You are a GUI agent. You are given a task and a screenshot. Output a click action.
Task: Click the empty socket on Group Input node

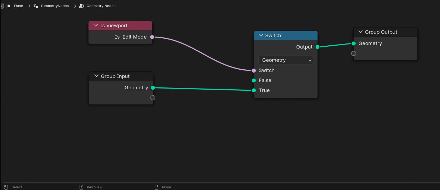tap(153, 98)
